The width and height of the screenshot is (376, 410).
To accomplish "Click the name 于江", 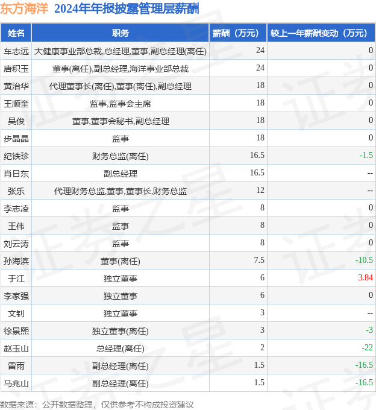I will coord(16,279).
